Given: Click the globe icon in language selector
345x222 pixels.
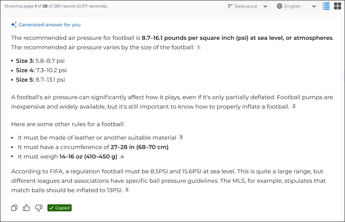Looking at the screenshot, I should [280, 6].
